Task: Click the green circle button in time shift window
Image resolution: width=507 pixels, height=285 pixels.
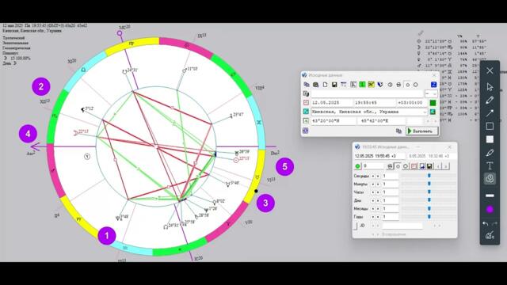Action: [357, 166]
